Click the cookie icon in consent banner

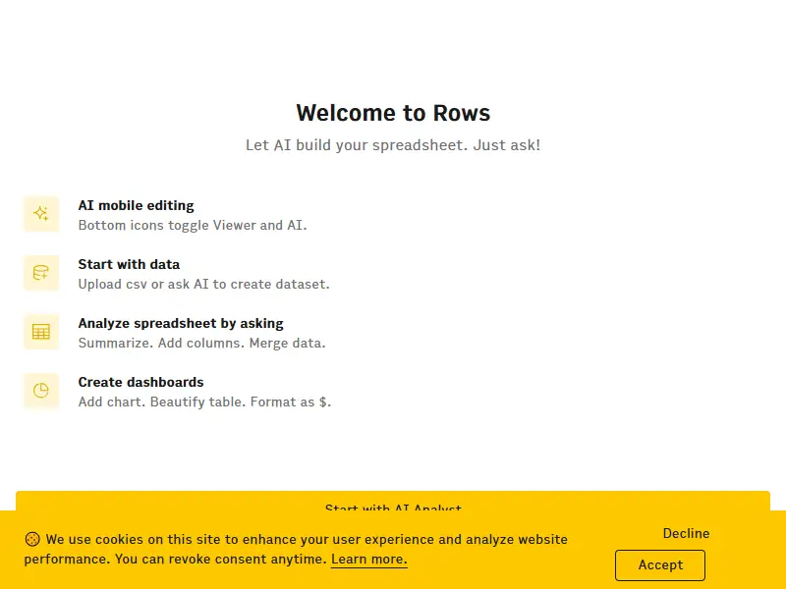click(32, 539)
